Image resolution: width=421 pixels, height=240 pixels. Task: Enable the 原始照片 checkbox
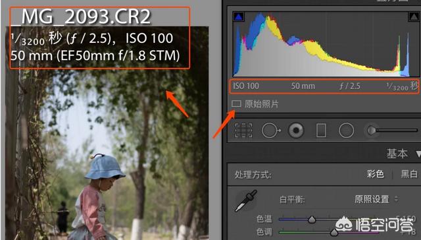pos(236,104)
